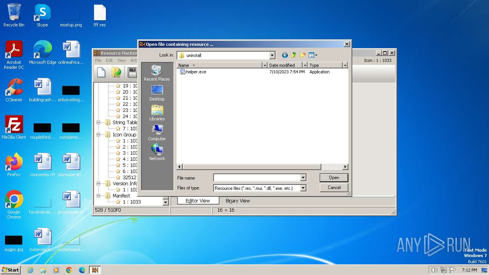Select Computer in the places bar
The image size is (489, 275).
click(x=157, y=133)
